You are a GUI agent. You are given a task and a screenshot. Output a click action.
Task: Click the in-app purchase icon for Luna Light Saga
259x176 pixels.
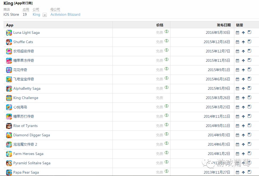pyautogui.click(x=166, y=31)
